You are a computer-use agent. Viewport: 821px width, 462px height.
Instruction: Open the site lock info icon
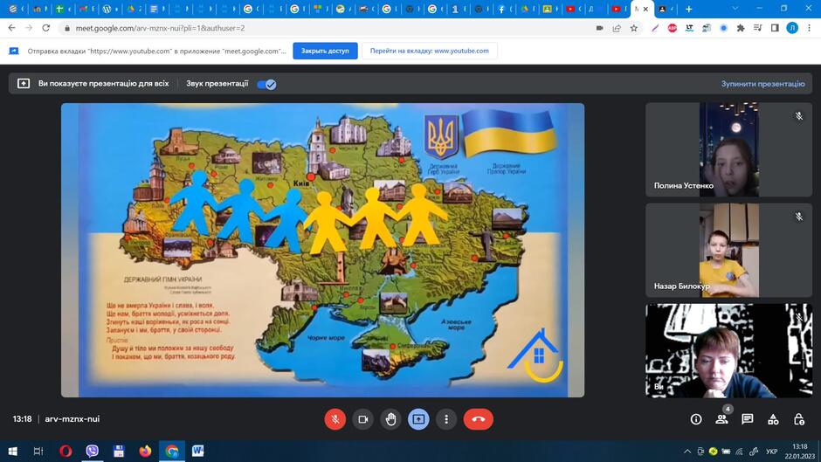67,28
